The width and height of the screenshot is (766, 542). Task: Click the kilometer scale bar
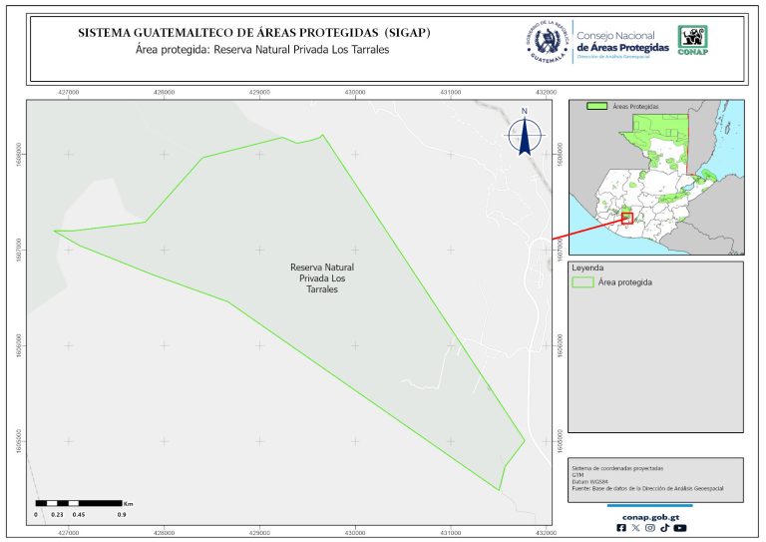click(x=78, y=502)
